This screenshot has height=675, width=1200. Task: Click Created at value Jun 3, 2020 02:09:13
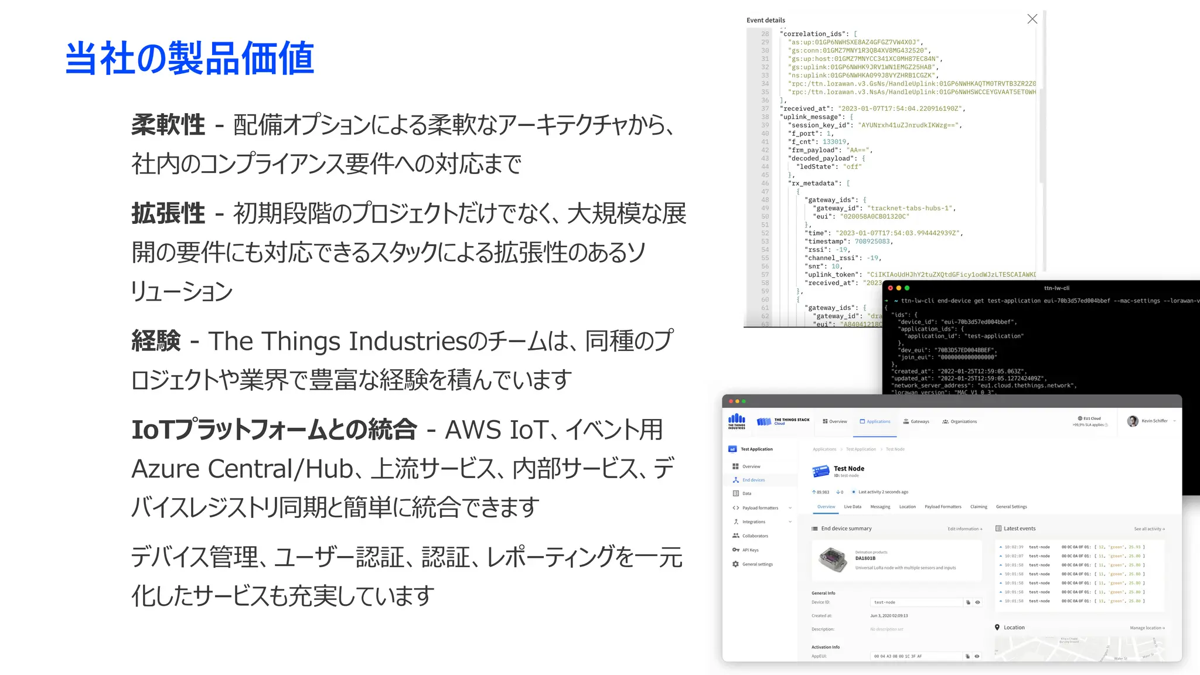[889, 616]
